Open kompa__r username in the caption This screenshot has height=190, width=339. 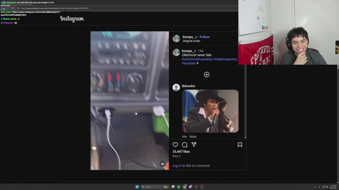click(189, 51)
